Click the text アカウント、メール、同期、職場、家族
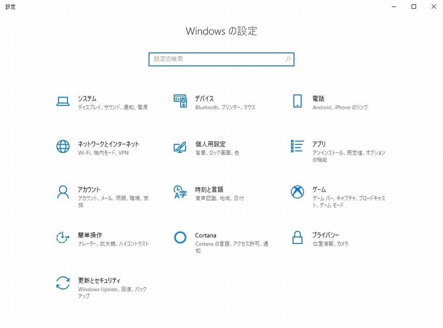 pos(113,202)
